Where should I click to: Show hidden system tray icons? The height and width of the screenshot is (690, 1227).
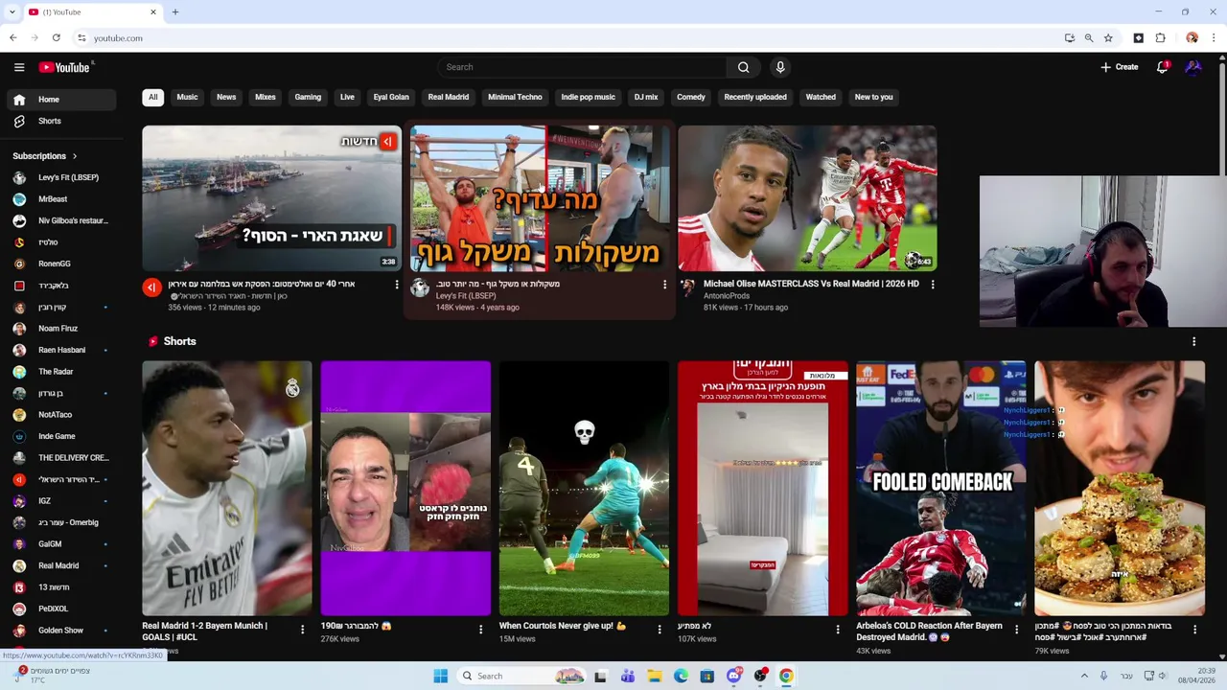coord(1084,676)
